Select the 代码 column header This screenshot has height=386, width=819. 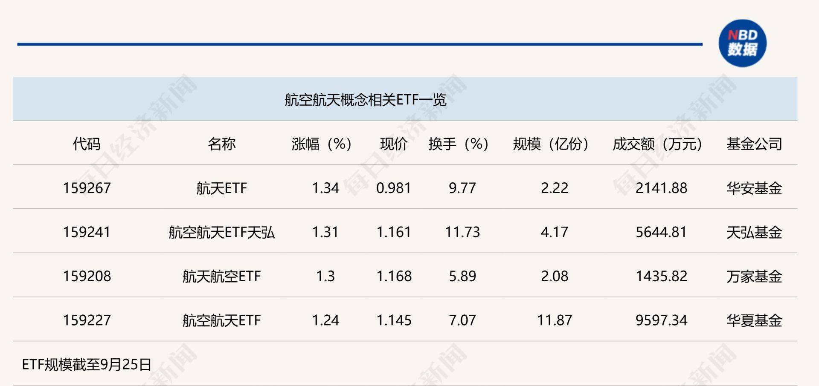pos(87,144)
